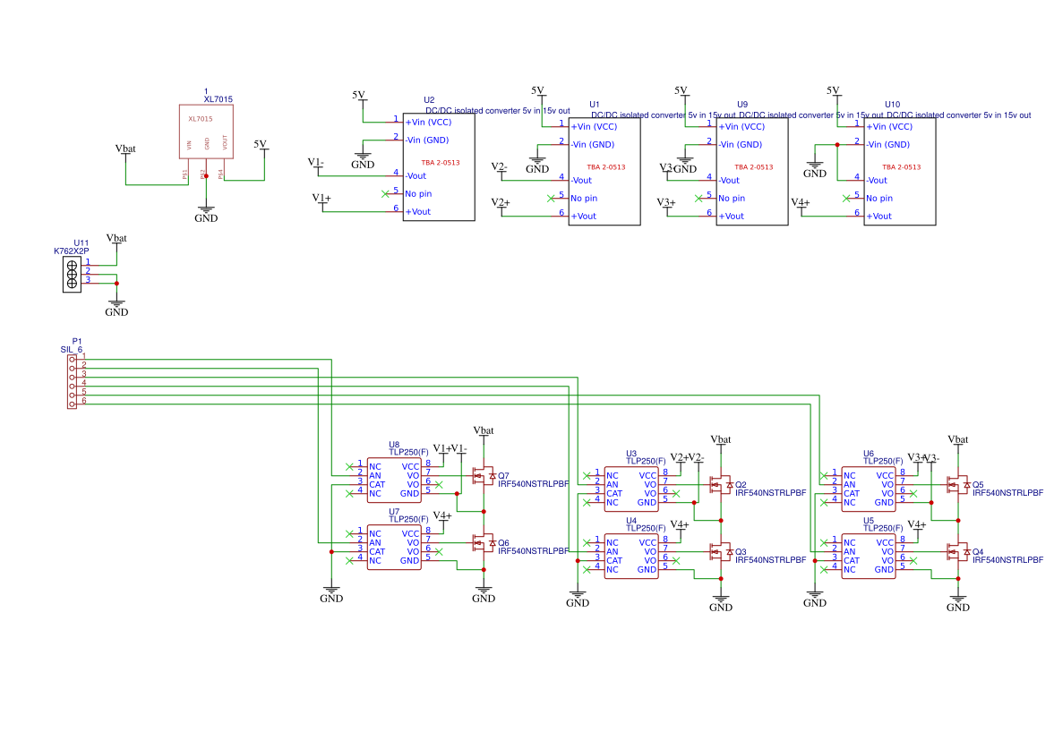Select the Q2 MOSFET transistor
The width and height of the screenshot is (1054, 740).
[x=721, y=485]
